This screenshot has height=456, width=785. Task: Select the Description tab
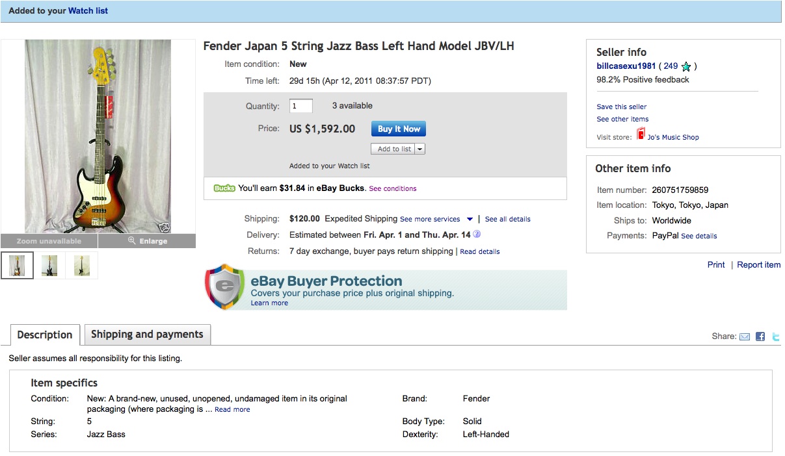(45, 335)
